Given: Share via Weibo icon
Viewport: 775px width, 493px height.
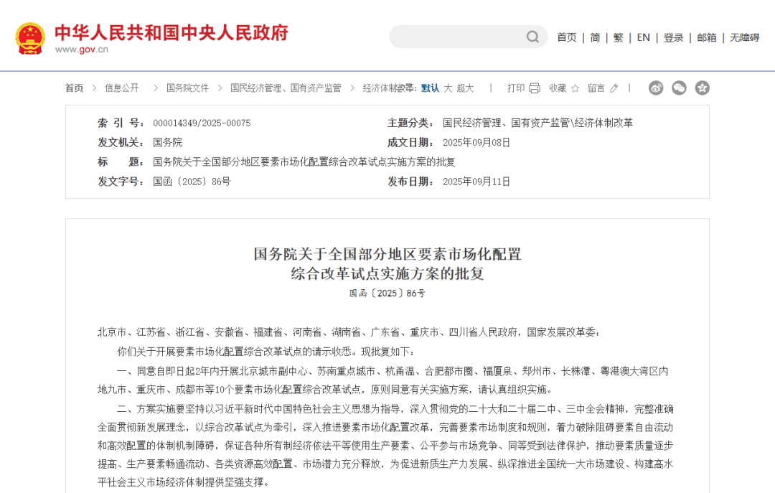Looking at the screenshot, I should tap(656, 88).
